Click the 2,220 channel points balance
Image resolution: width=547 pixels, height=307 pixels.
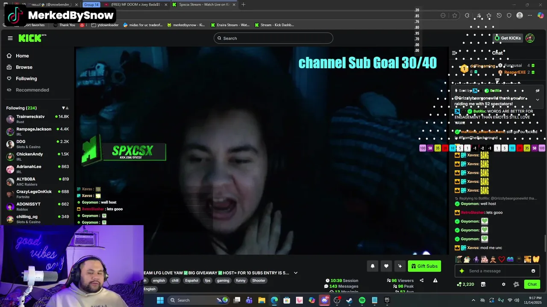tap(466, 284)
